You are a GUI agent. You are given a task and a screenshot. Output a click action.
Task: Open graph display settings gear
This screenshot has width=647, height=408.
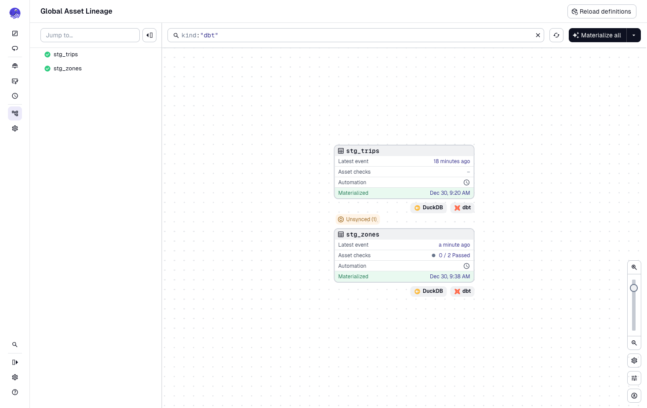click(x=634, y=361)
